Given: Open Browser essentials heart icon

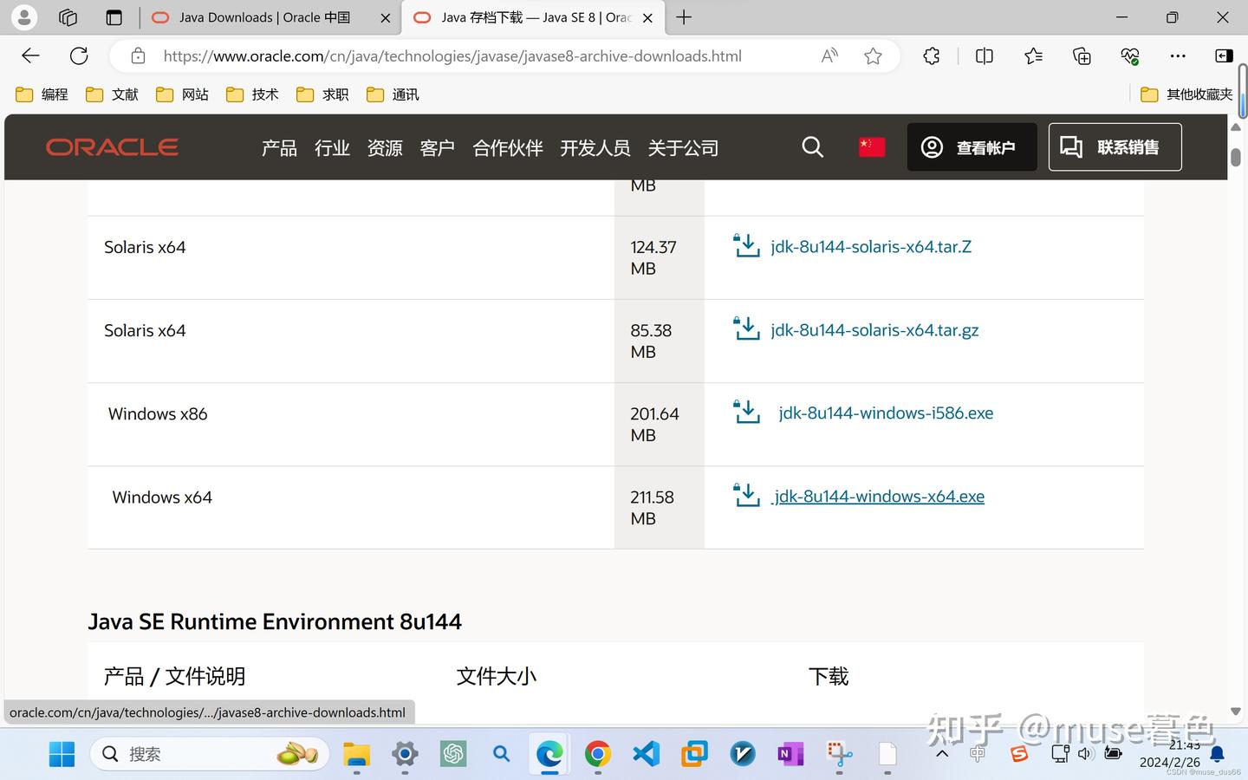Looking at the screenshot, I should click(1128, 55).
